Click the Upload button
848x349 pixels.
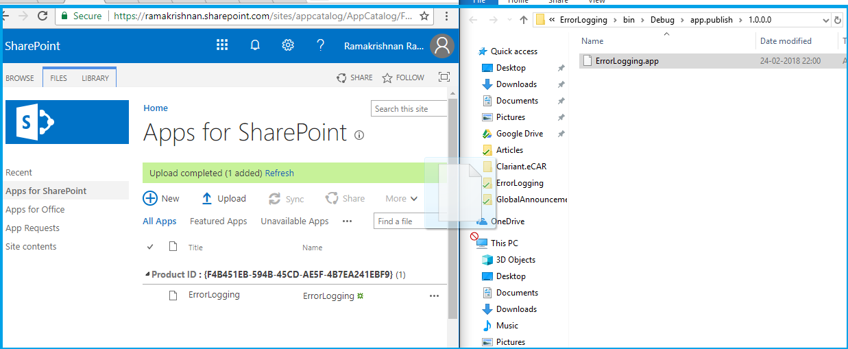click(223, 198)
